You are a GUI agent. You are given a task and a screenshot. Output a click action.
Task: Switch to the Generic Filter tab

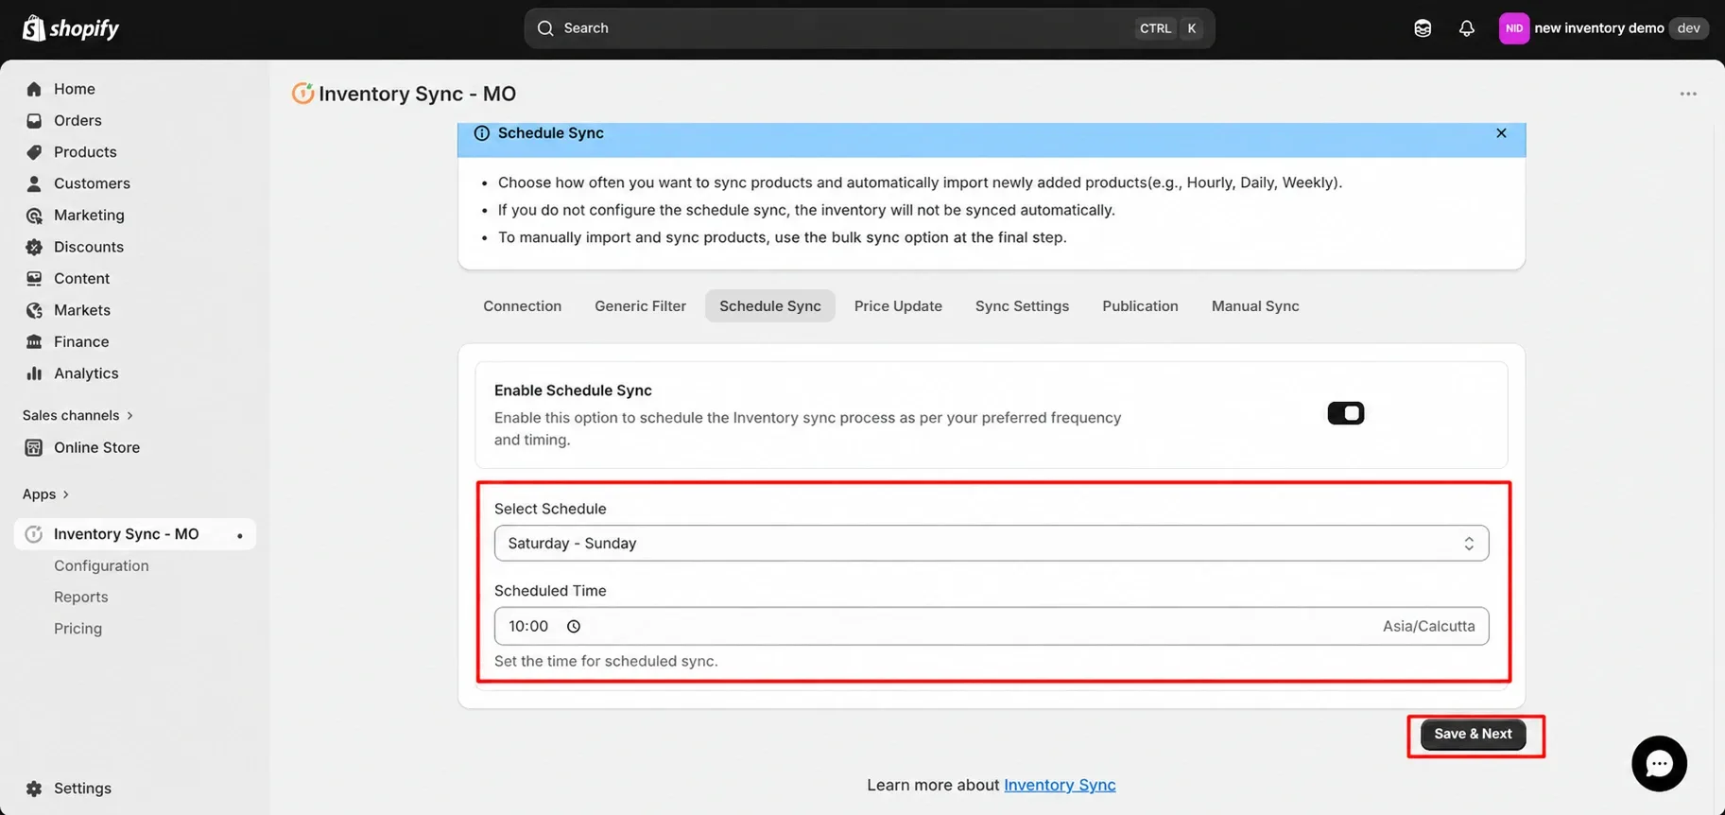[640, 306]
